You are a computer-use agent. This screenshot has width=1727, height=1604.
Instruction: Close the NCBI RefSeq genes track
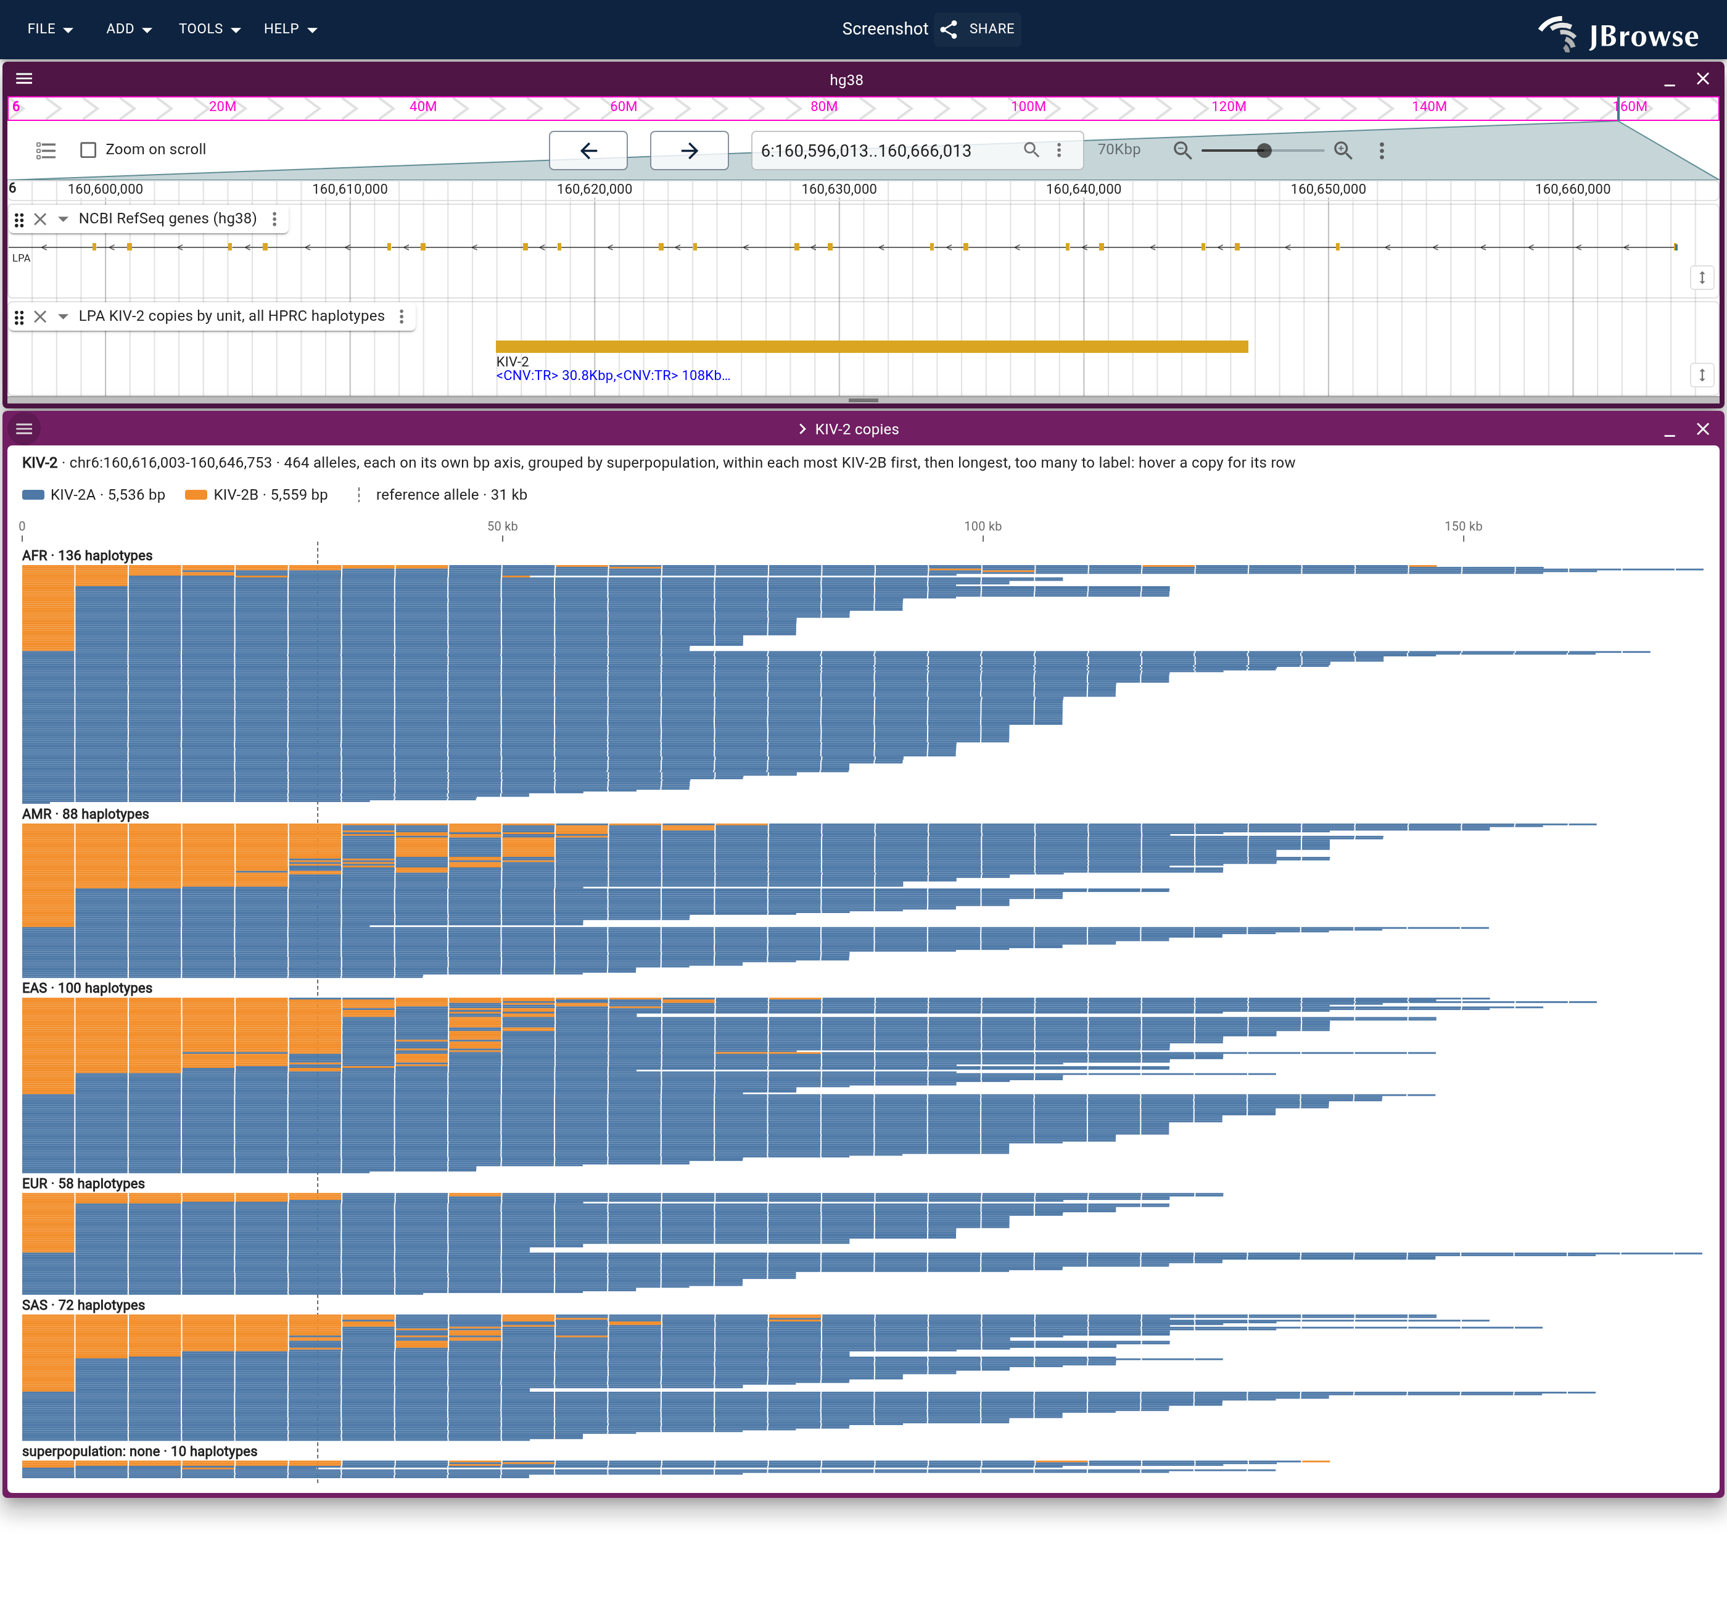[40, 219]
